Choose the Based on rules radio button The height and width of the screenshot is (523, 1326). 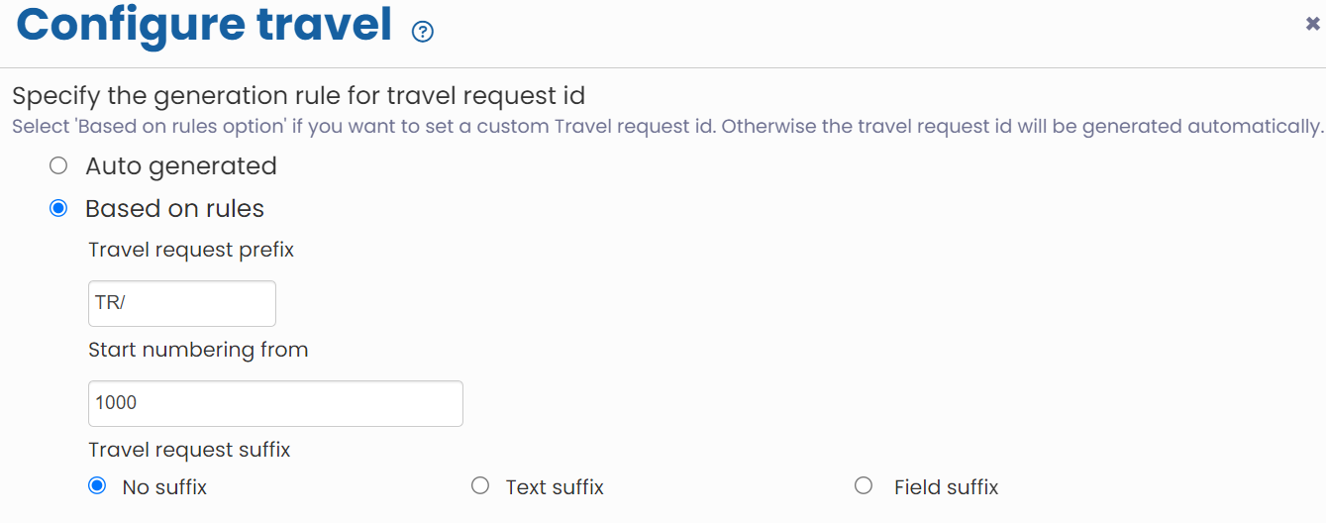pyautogui.click(x=58, y=208)
